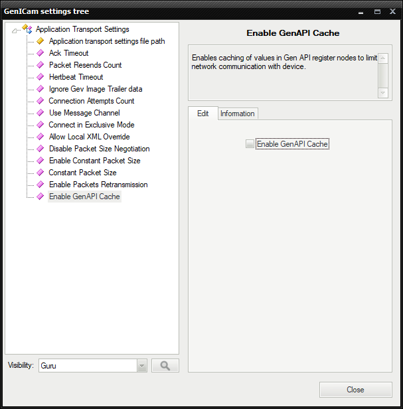Viewport: 403px width, 409px height.
Task: Select the Hertbeat Timeout setting
Action: 76,77
